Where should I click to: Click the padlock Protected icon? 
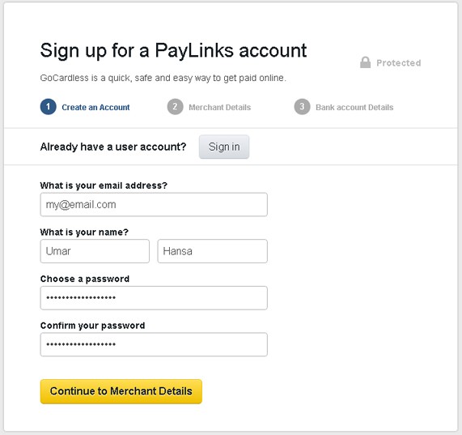pyautogui.click(x=365, y=62)
